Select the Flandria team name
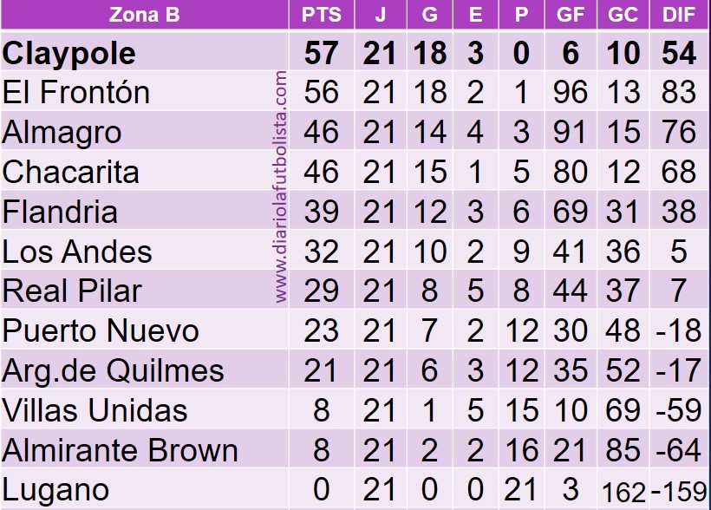This screenshot has width=711, height=510. point(62,212)
